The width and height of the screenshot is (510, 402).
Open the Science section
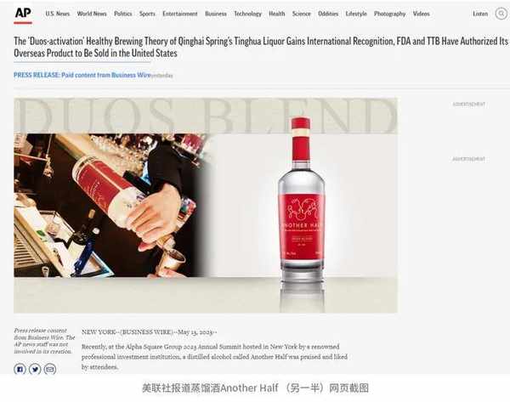tap(302, 14)
